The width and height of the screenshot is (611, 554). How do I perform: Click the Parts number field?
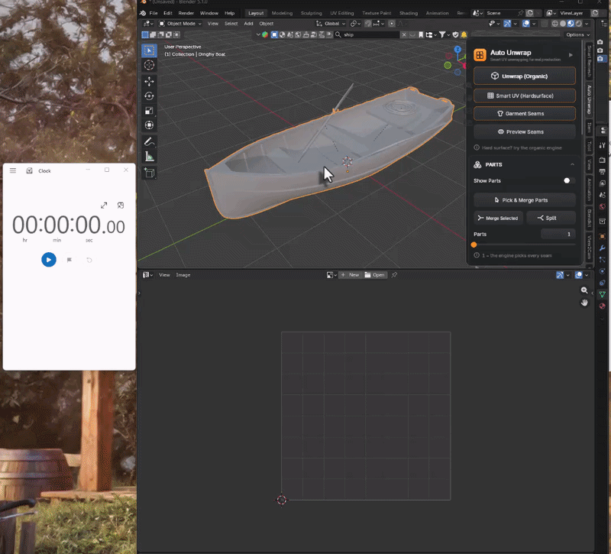[558, 234]
